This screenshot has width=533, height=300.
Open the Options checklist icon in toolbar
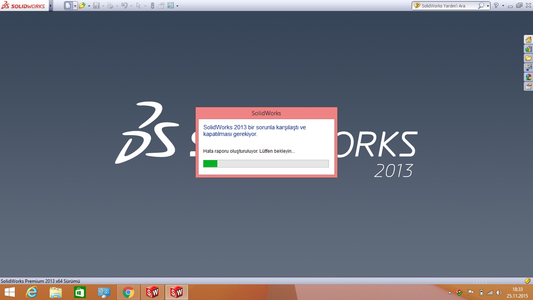click(171, 5)
